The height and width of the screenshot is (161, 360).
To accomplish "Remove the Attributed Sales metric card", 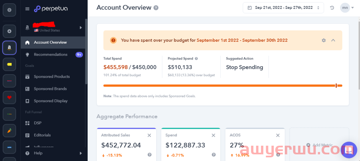I will click(149, 135).
